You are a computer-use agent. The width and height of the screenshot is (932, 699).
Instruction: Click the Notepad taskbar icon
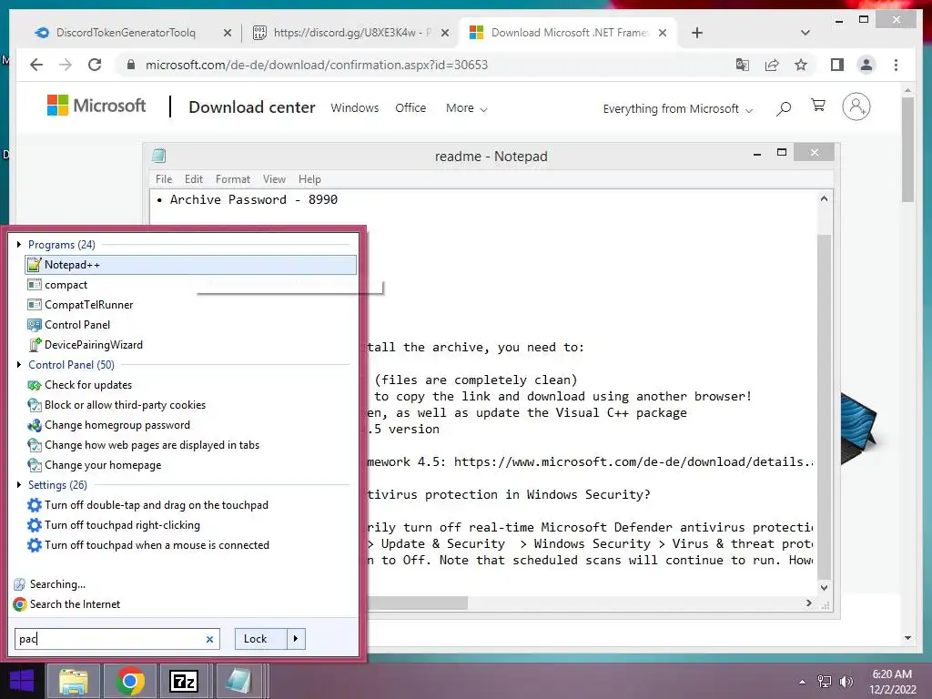pos(239,681)
